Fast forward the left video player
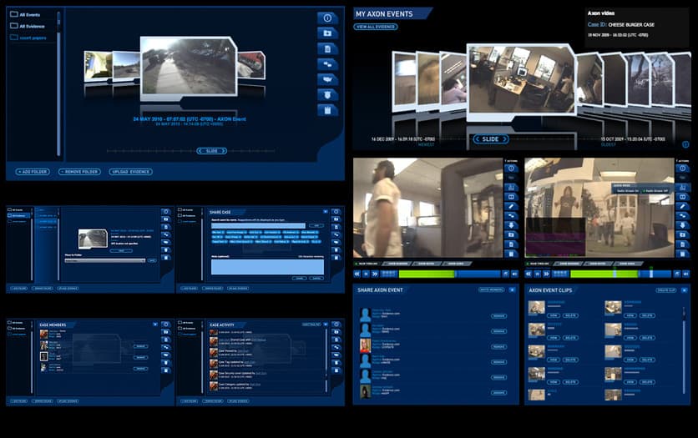Viewport: 698px width, 438px height. coord(375,274)
